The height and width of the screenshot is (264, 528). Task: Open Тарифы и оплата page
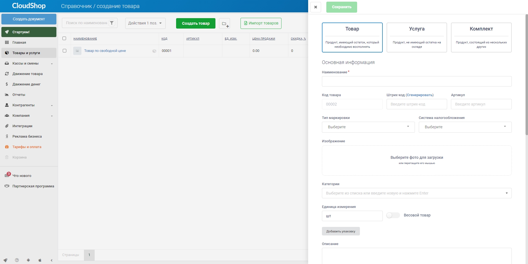[29, 147]
